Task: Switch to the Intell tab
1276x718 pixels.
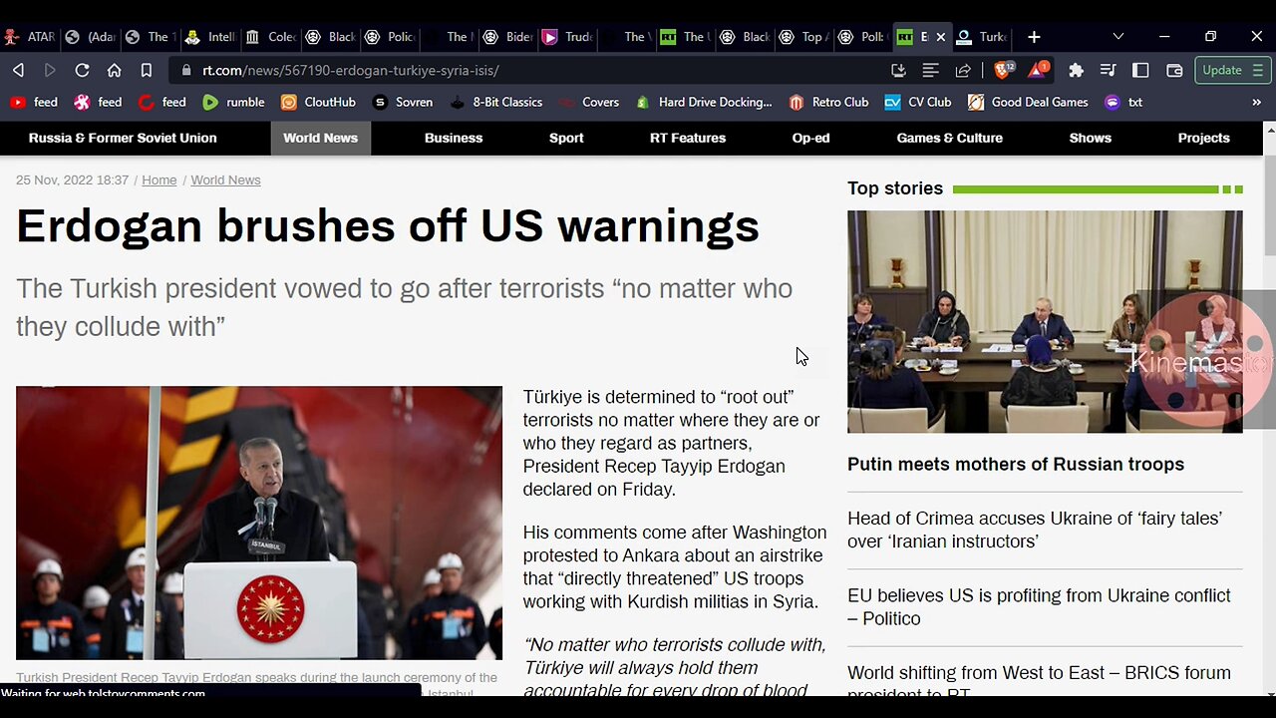Action: [210, 37]
